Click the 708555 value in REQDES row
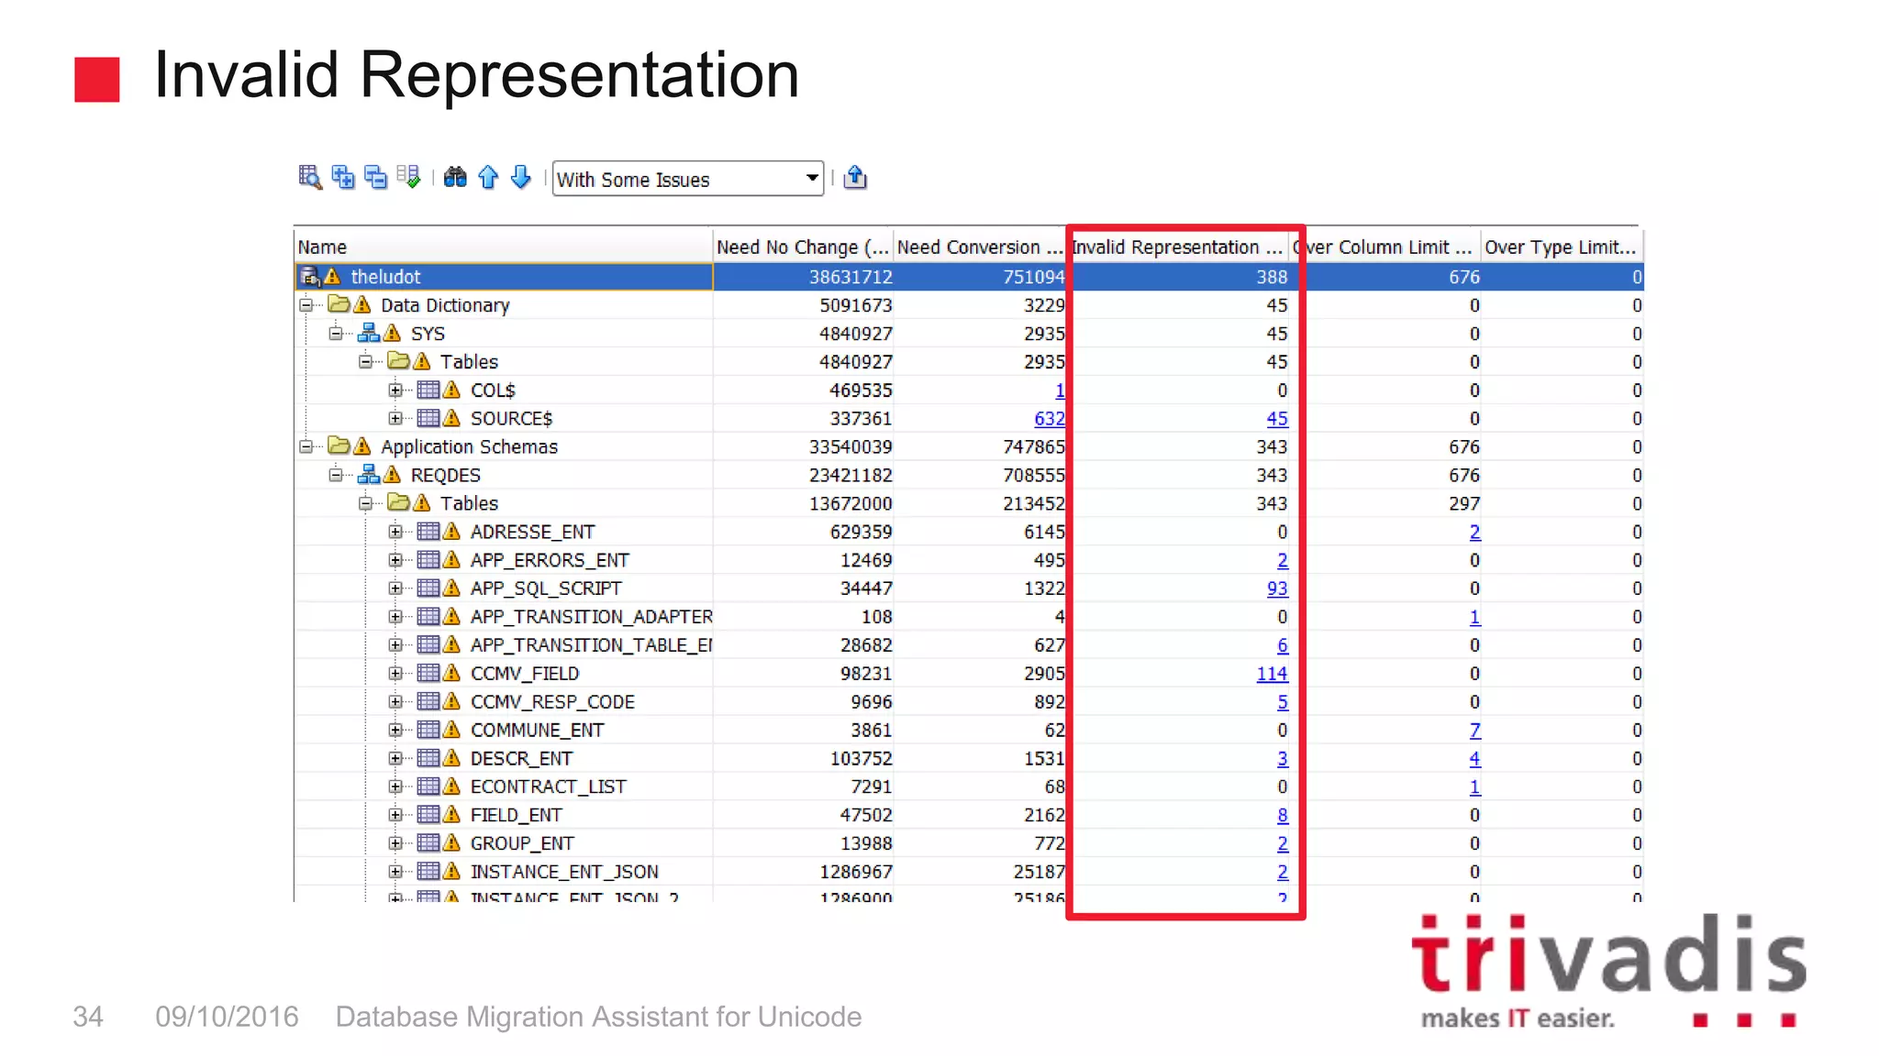The width and height of the screenshot is (1879, 1056). (1034, 475)
